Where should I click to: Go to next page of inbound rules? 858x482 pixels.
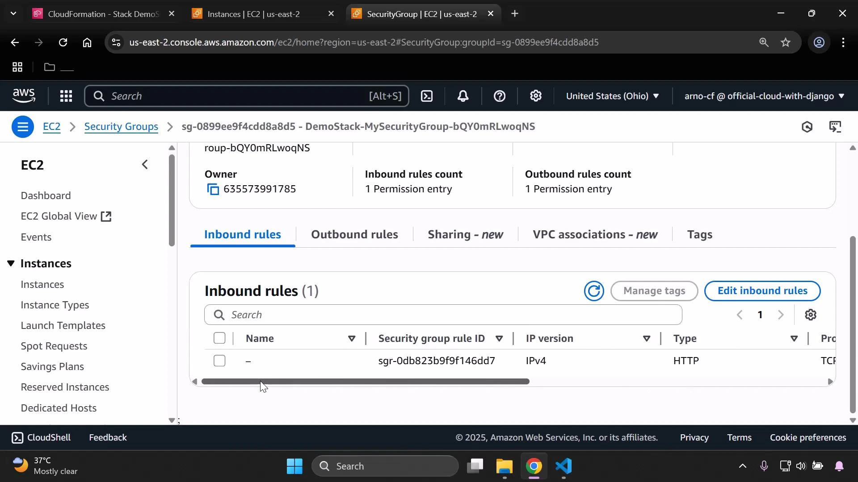click(781, 315)
